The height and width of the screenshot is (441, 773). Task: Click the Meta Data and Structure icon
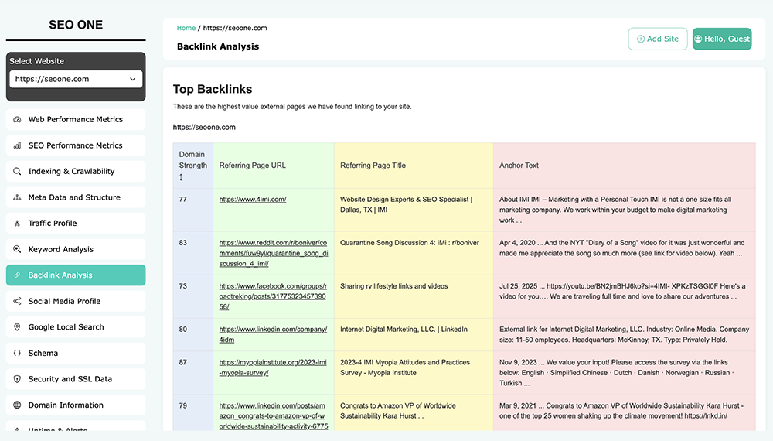pos(18,197)
